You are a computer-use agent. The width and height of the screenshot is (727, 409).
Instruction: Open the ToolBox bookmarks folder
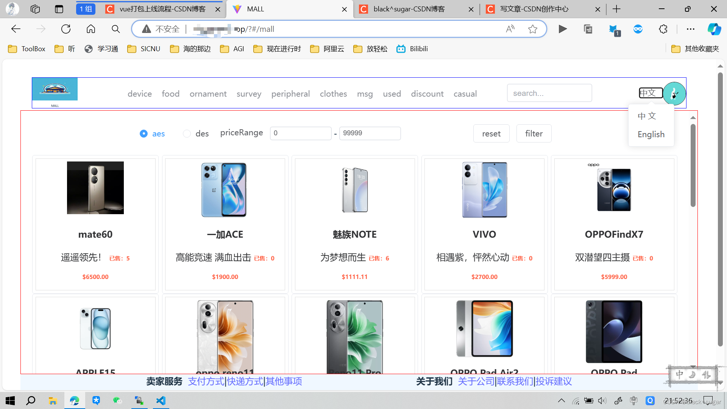coord(27,49)
